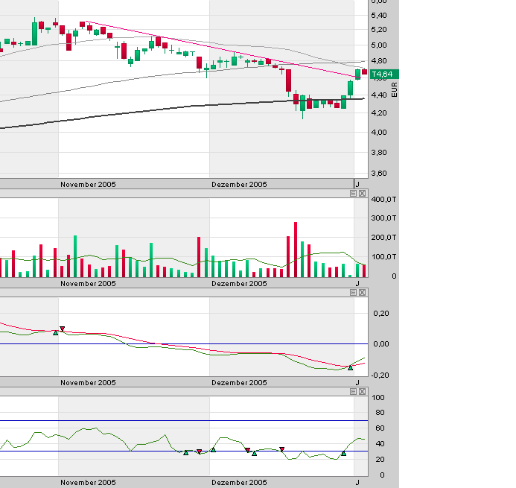516x488 pixels.
Task: Open settings icon of the volume panel
Action: coord(353,194)
